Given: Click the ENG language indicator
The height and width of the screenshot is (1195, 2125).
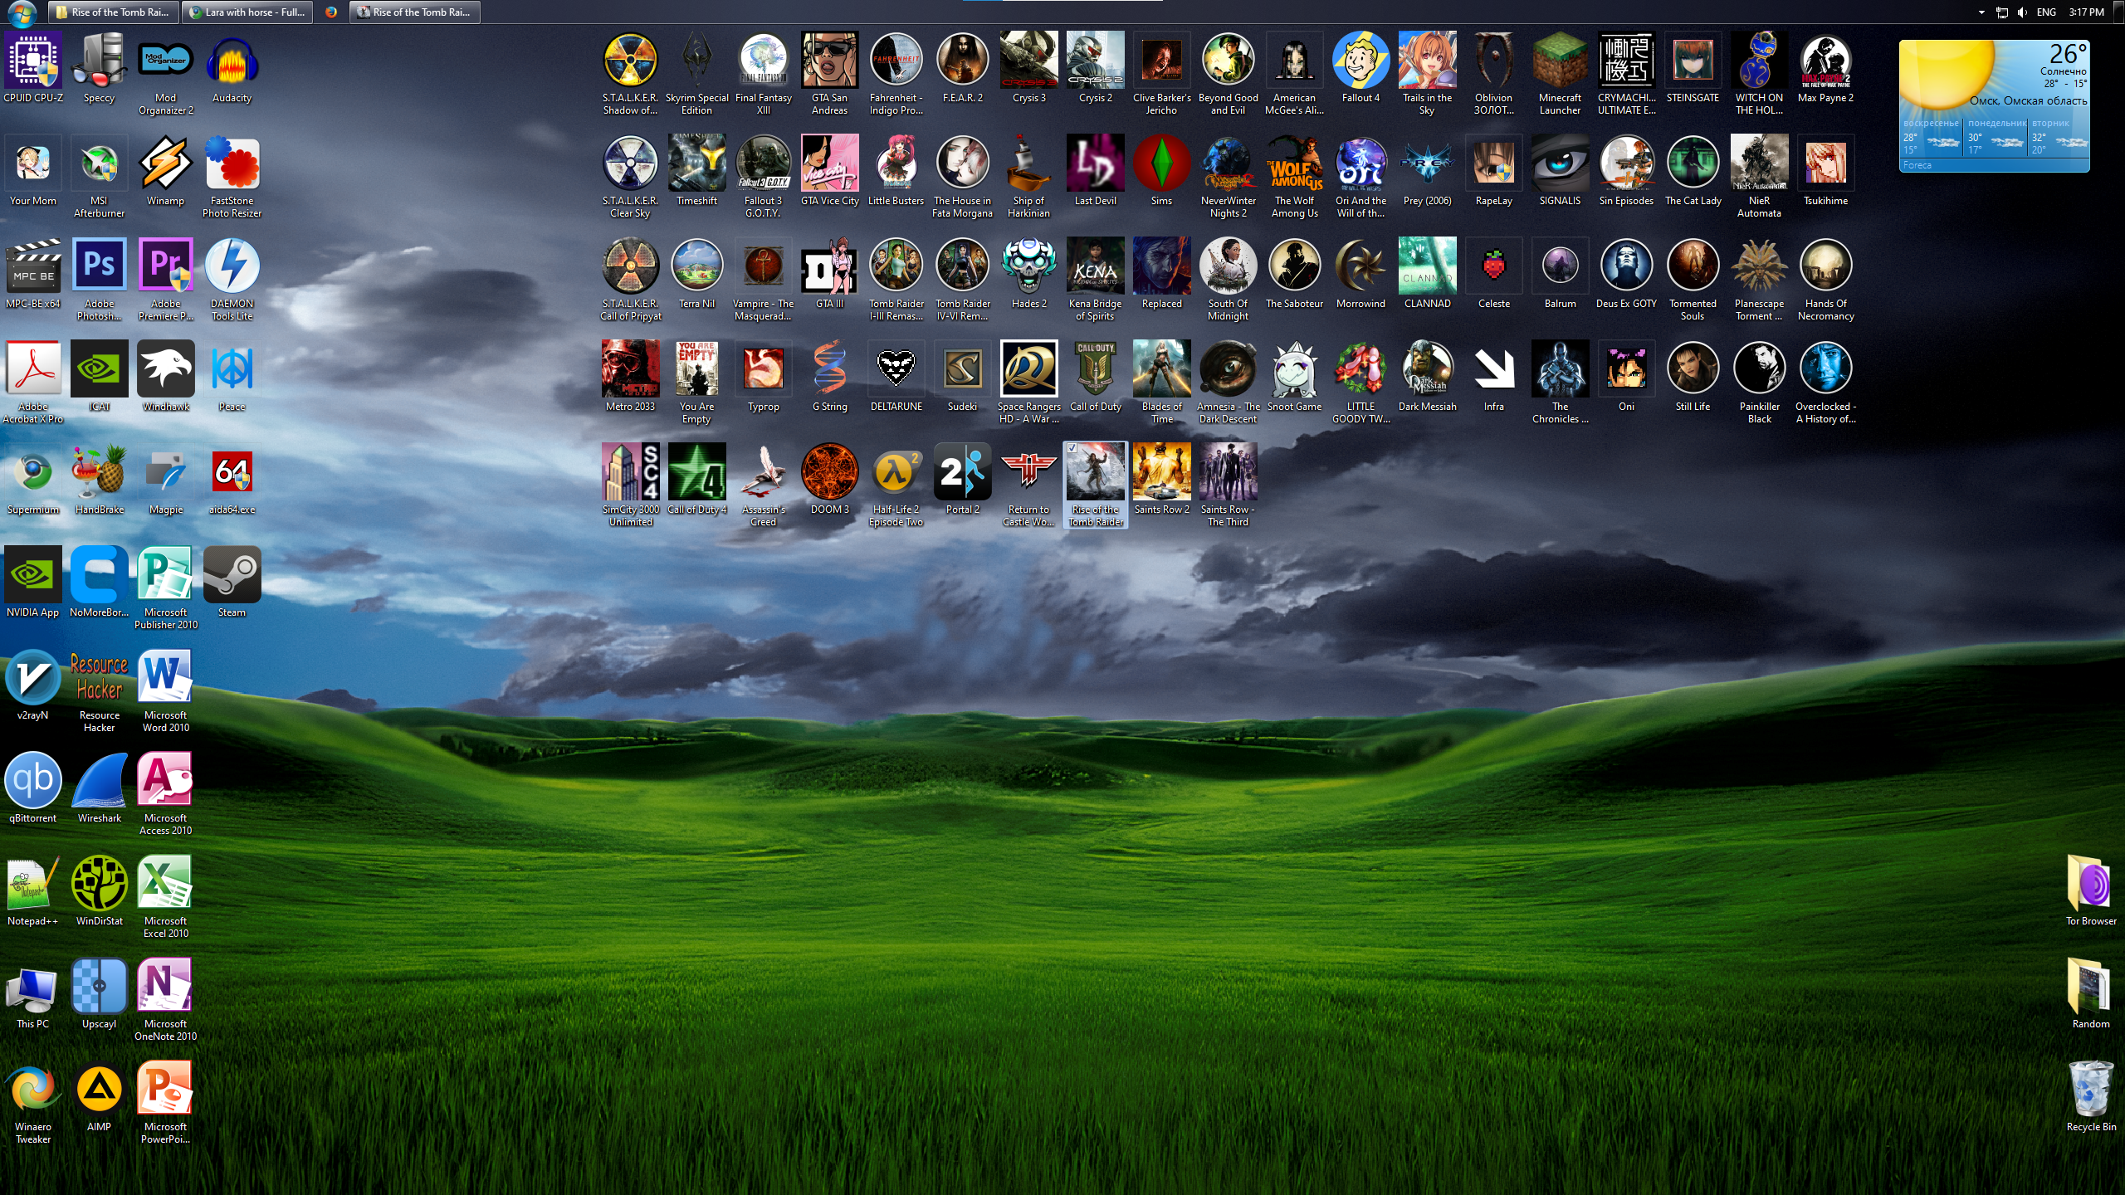Looking at the screenshot, I should tap(2047, 12).
